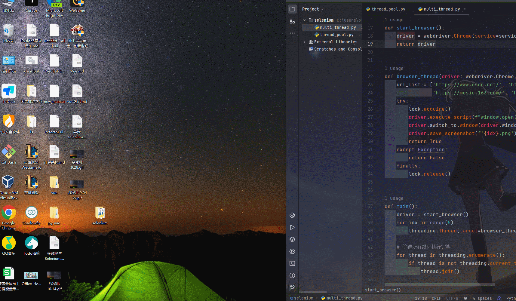Close the multi_thread.py editor tab
This screenshot has width=516, height=301.
point(465,9)
